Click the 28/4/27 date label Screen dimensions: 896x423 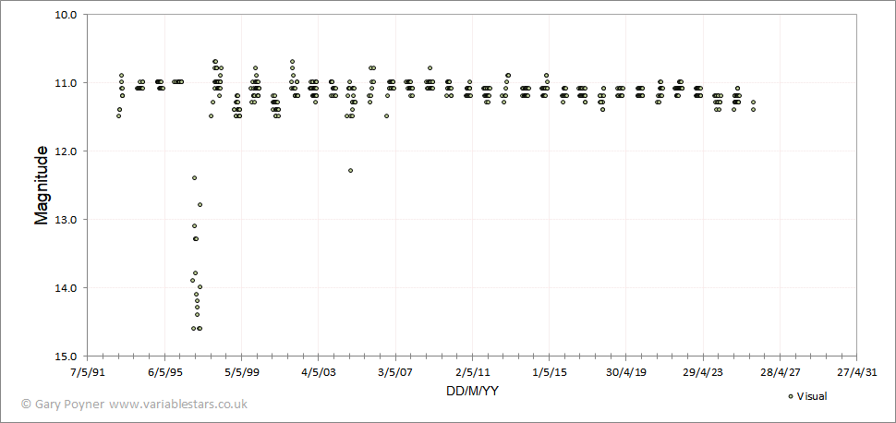click(x=780, y=373)
